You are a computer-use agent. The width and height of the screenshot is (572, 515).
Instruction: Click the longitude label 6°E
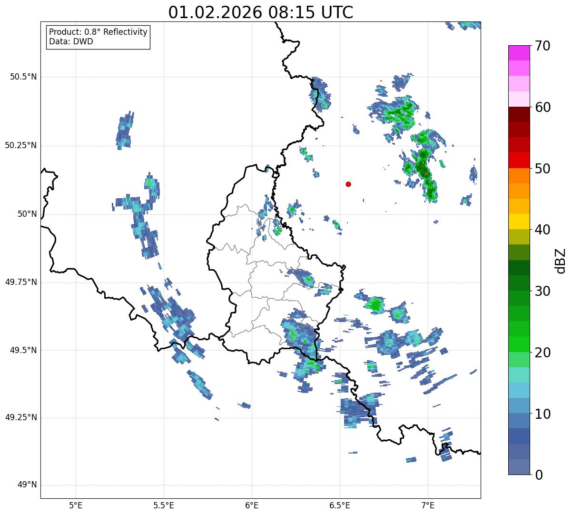coord(252,505)
